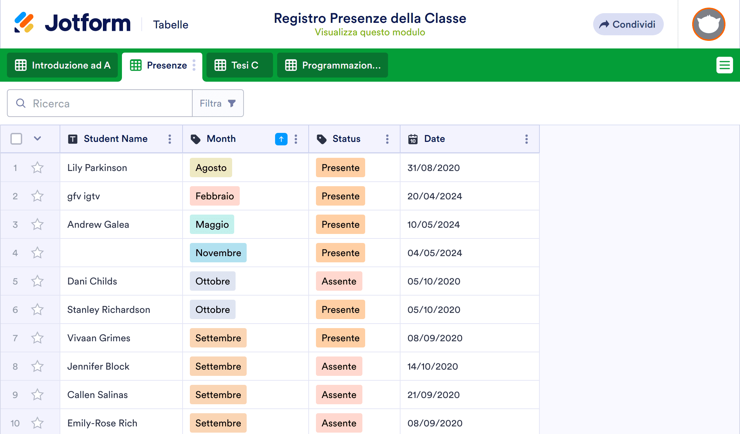The image size is (740, 434).
Task: Click the Condividi button
Action: [628, 24]
